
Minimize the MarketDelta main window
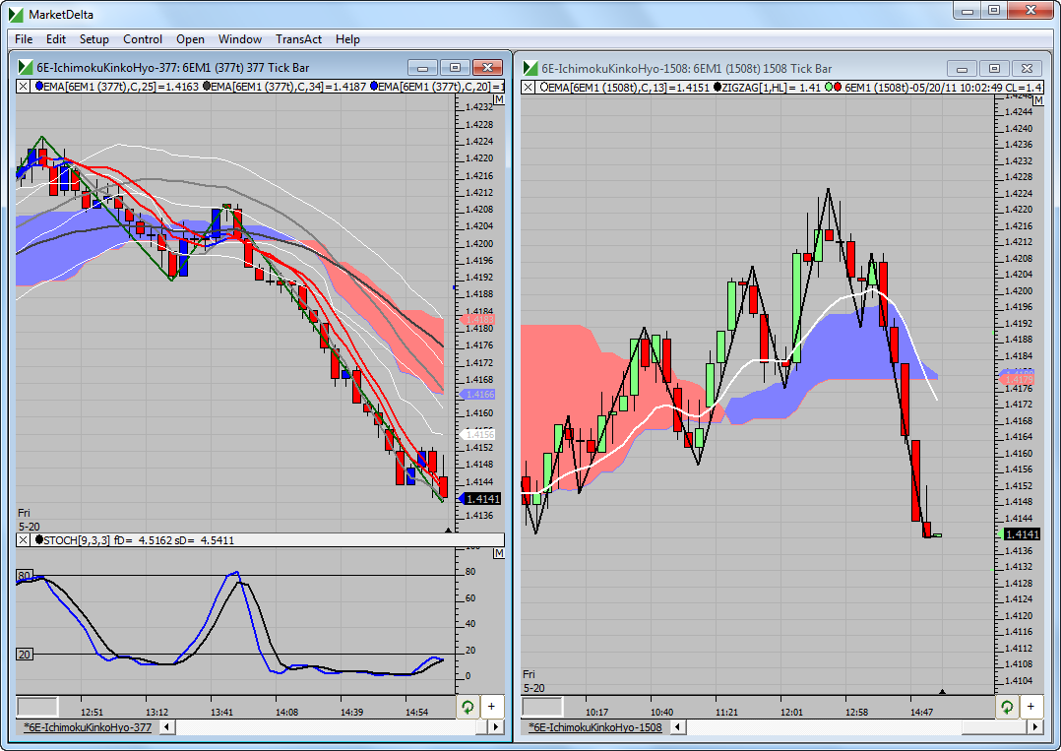click(968, 10)
